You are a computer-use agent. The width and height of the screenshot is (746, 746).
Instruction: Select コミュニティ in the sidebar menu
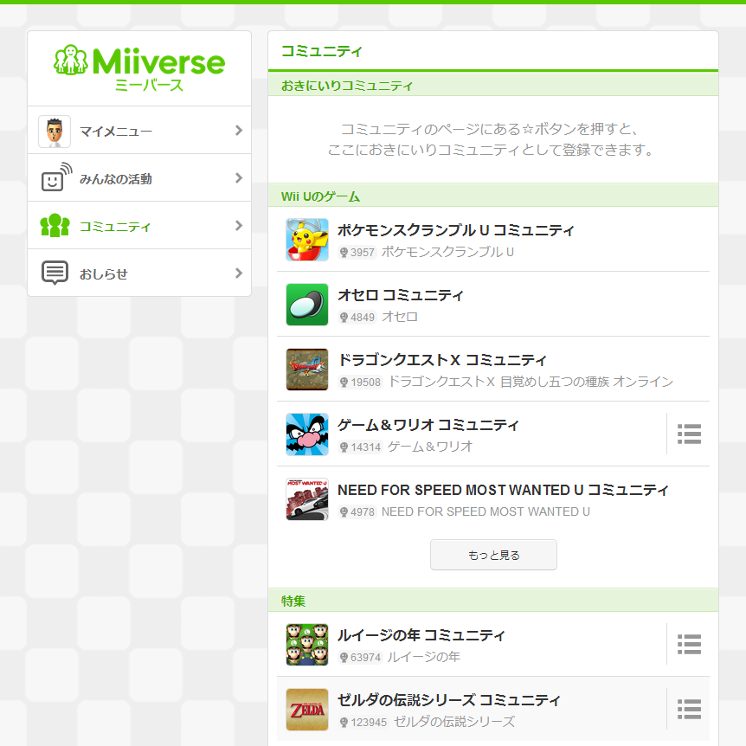[115, 227]
